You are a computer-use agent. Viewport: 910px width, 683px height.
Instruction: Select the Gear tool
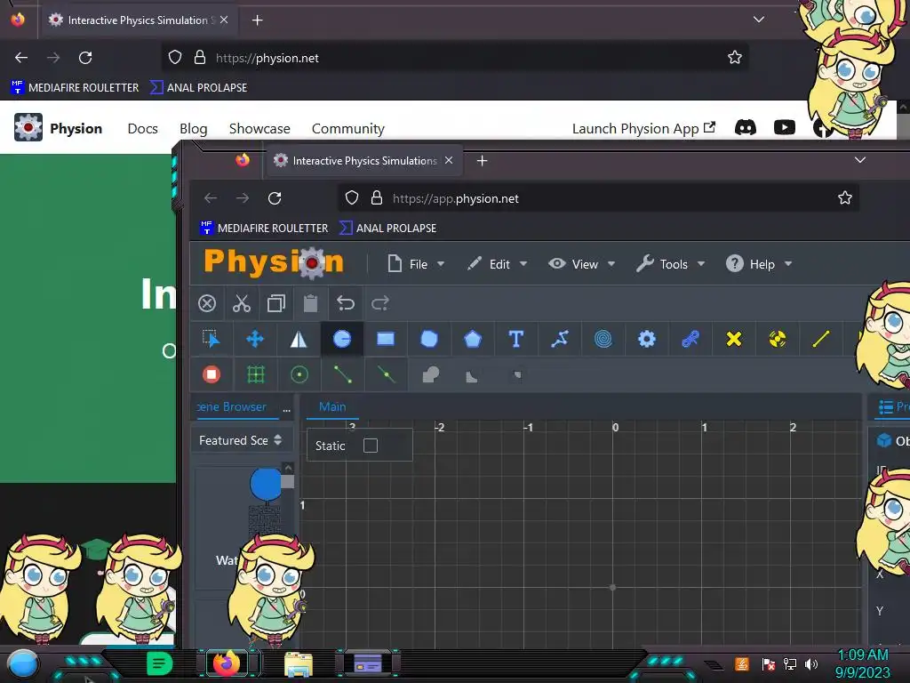[647, 339]
